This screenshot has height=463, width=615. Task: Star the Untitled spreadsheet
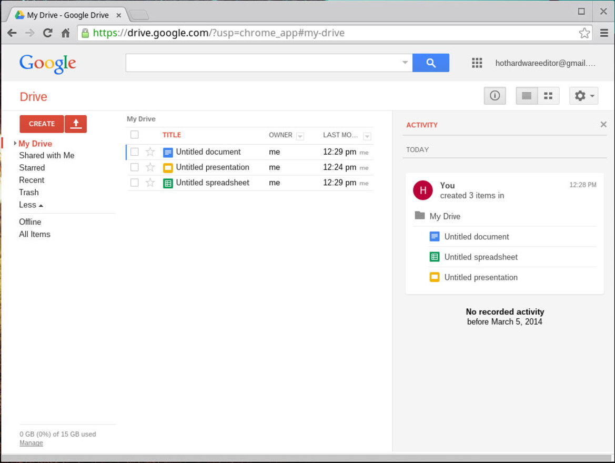(x=150, y=183)
